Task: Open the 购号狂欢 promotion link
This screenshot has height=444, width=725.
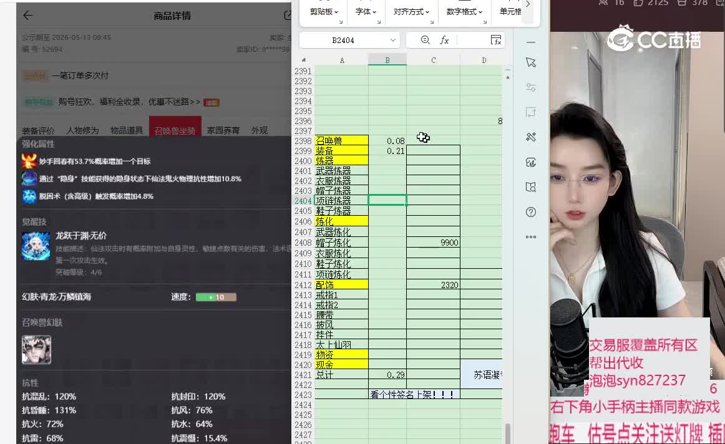Action: tap(130, 102)
